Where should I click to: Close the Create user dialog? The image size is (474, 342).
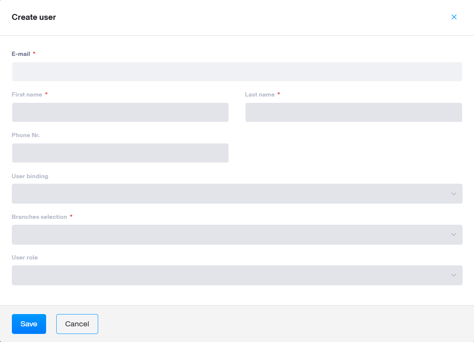pos(454,17)
